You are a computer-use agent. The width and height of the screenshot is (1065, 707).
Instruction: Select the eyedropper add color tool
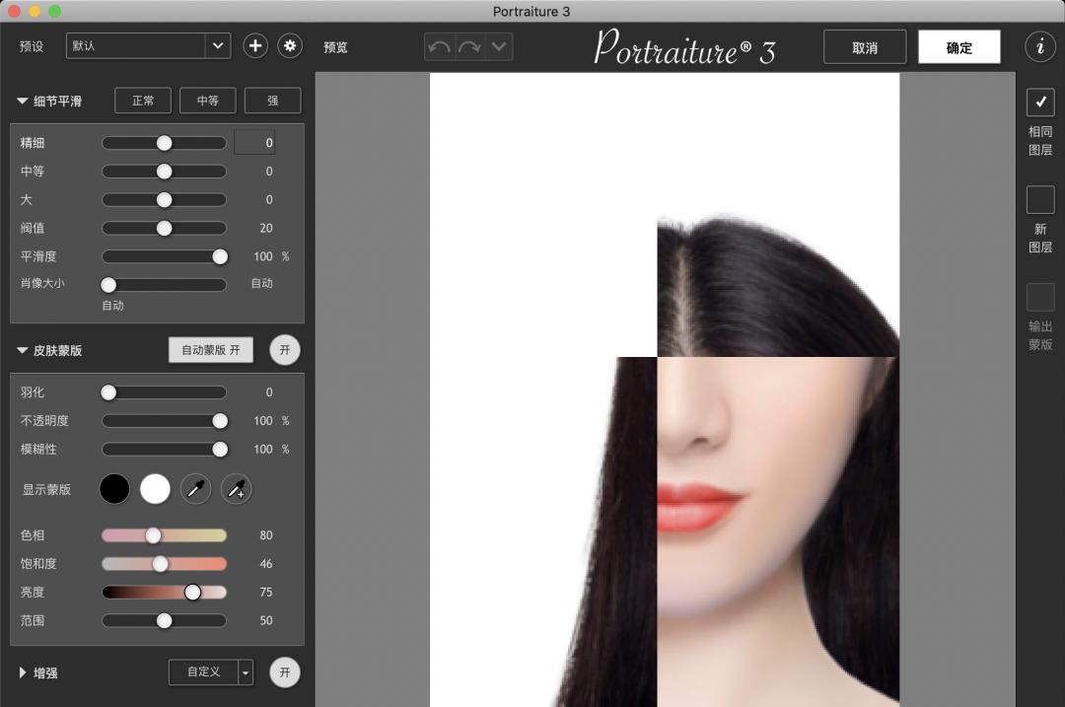[x=237, y=489]
